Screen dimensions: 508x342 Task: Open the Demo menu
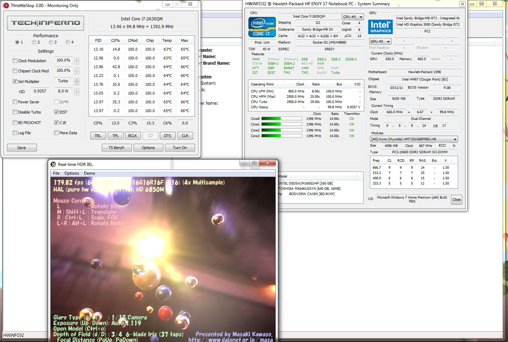(89, 173)
